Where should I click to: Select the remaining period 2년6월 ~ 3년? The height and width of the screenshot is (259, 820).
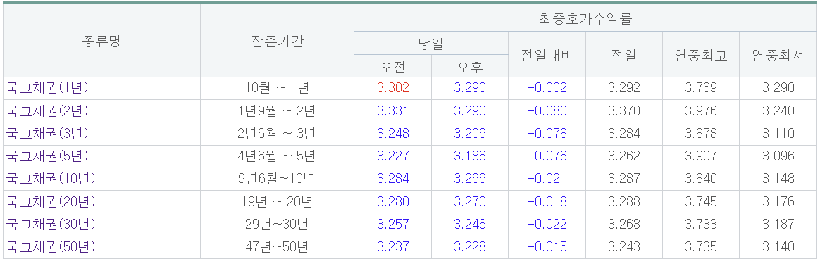(x=277, y=134)
